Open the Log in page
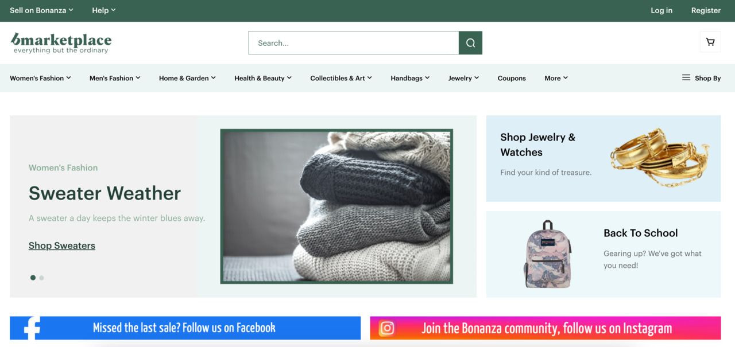This screenshot has height=347, width=735. tap(661, 10)
